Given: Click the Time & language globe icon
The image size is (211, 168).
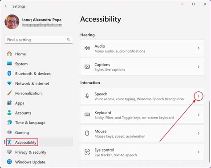Looking at the screenshot, I should click(x=9, y=123).
